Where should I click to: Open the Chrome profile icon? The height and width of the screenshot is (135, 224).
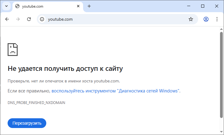tap(206, 19)
